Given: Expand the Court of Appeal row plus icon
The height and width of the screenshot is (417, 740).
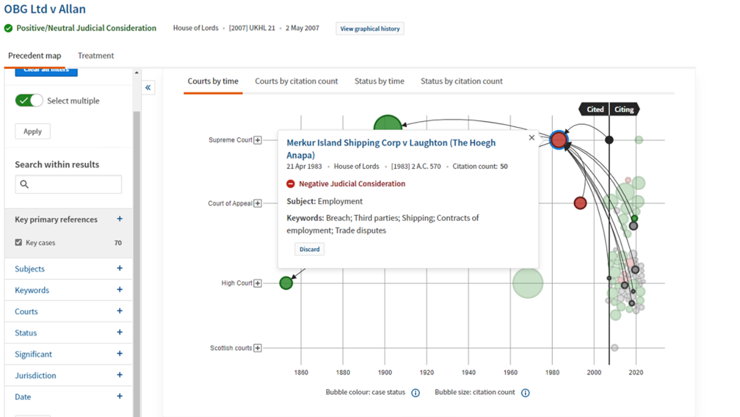Looking at the screenshot, I should (x=258, y=203).
